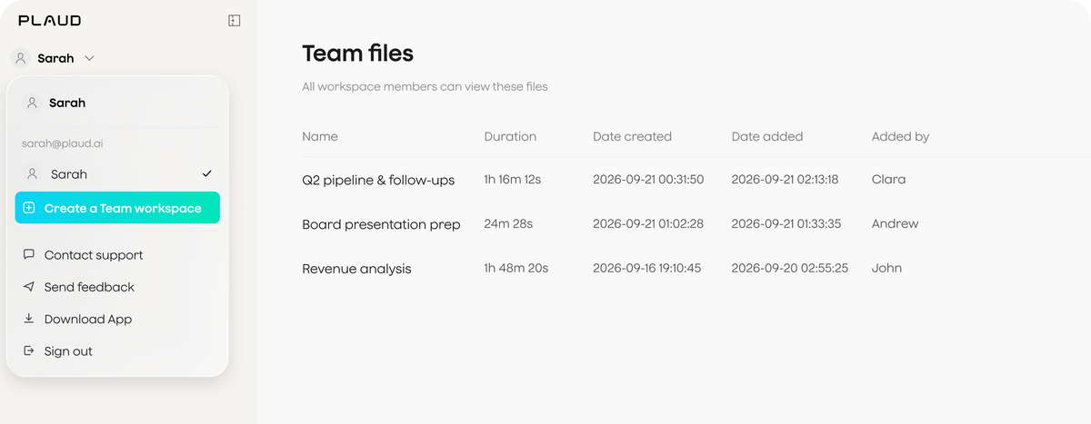Sort by the Name column header
The width and height of the screenshot is (1091, 424).
[x=320, y=136]
